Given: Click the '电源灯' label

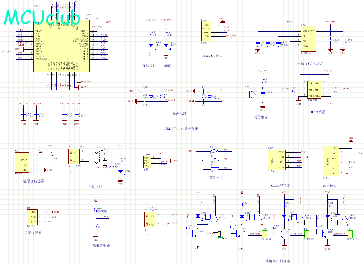Looking at the screenshot, I should pyautogui.click(x=169, y=66).
